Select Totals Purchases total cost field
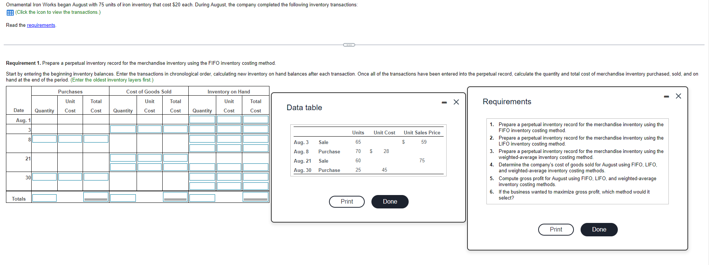 [x=96, y=197]
